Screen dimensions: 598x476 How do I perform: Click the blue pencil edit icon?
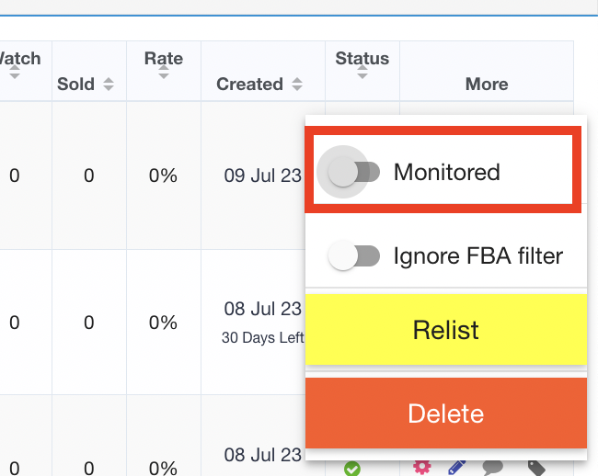(x=457, y=468)
